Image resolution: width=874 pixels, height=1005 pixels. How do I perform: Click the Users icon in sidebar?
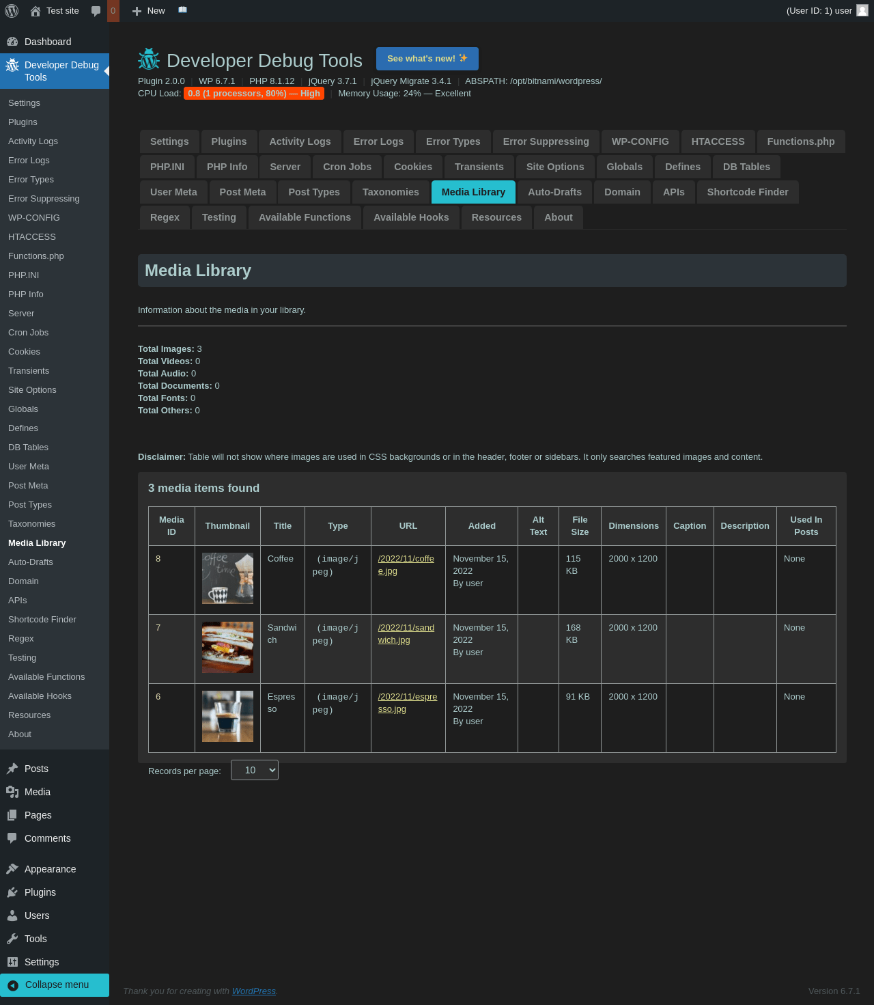pyautogui.click(x=12, y=915)
